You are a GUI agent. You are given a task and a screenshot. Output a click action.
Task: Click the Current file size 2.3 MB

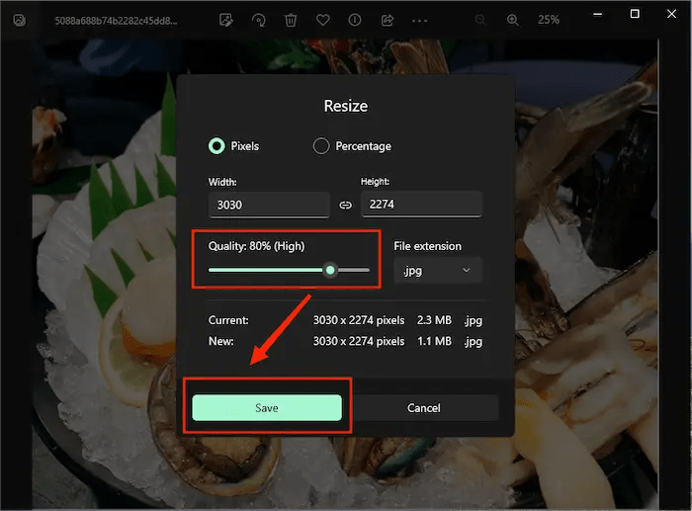click(434, 320)
